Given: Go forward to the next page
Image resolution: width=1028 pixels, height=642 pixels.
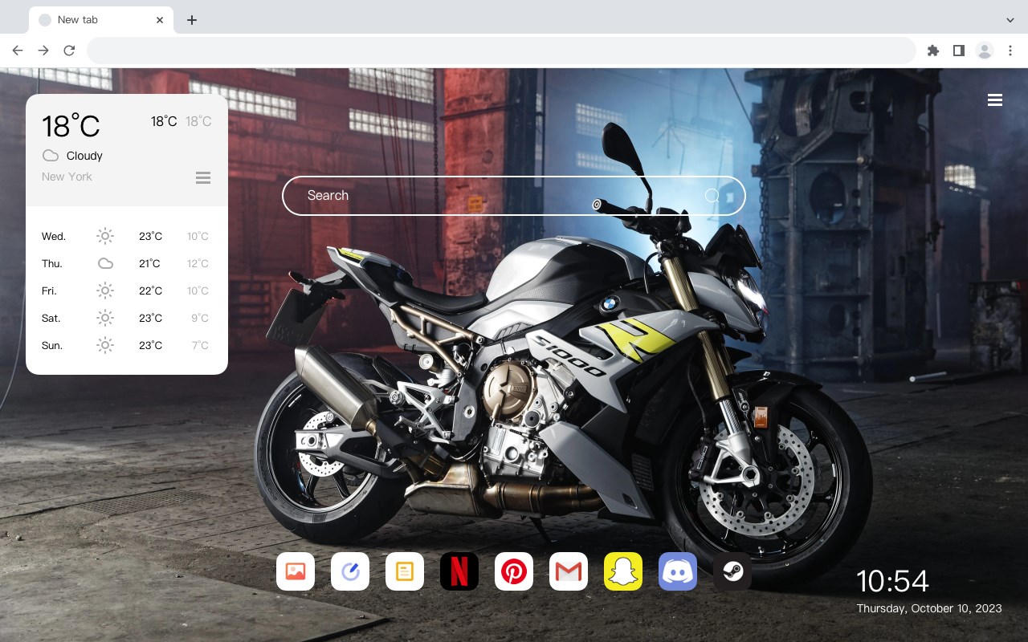Looking at the screenshot, I should 43,51.
